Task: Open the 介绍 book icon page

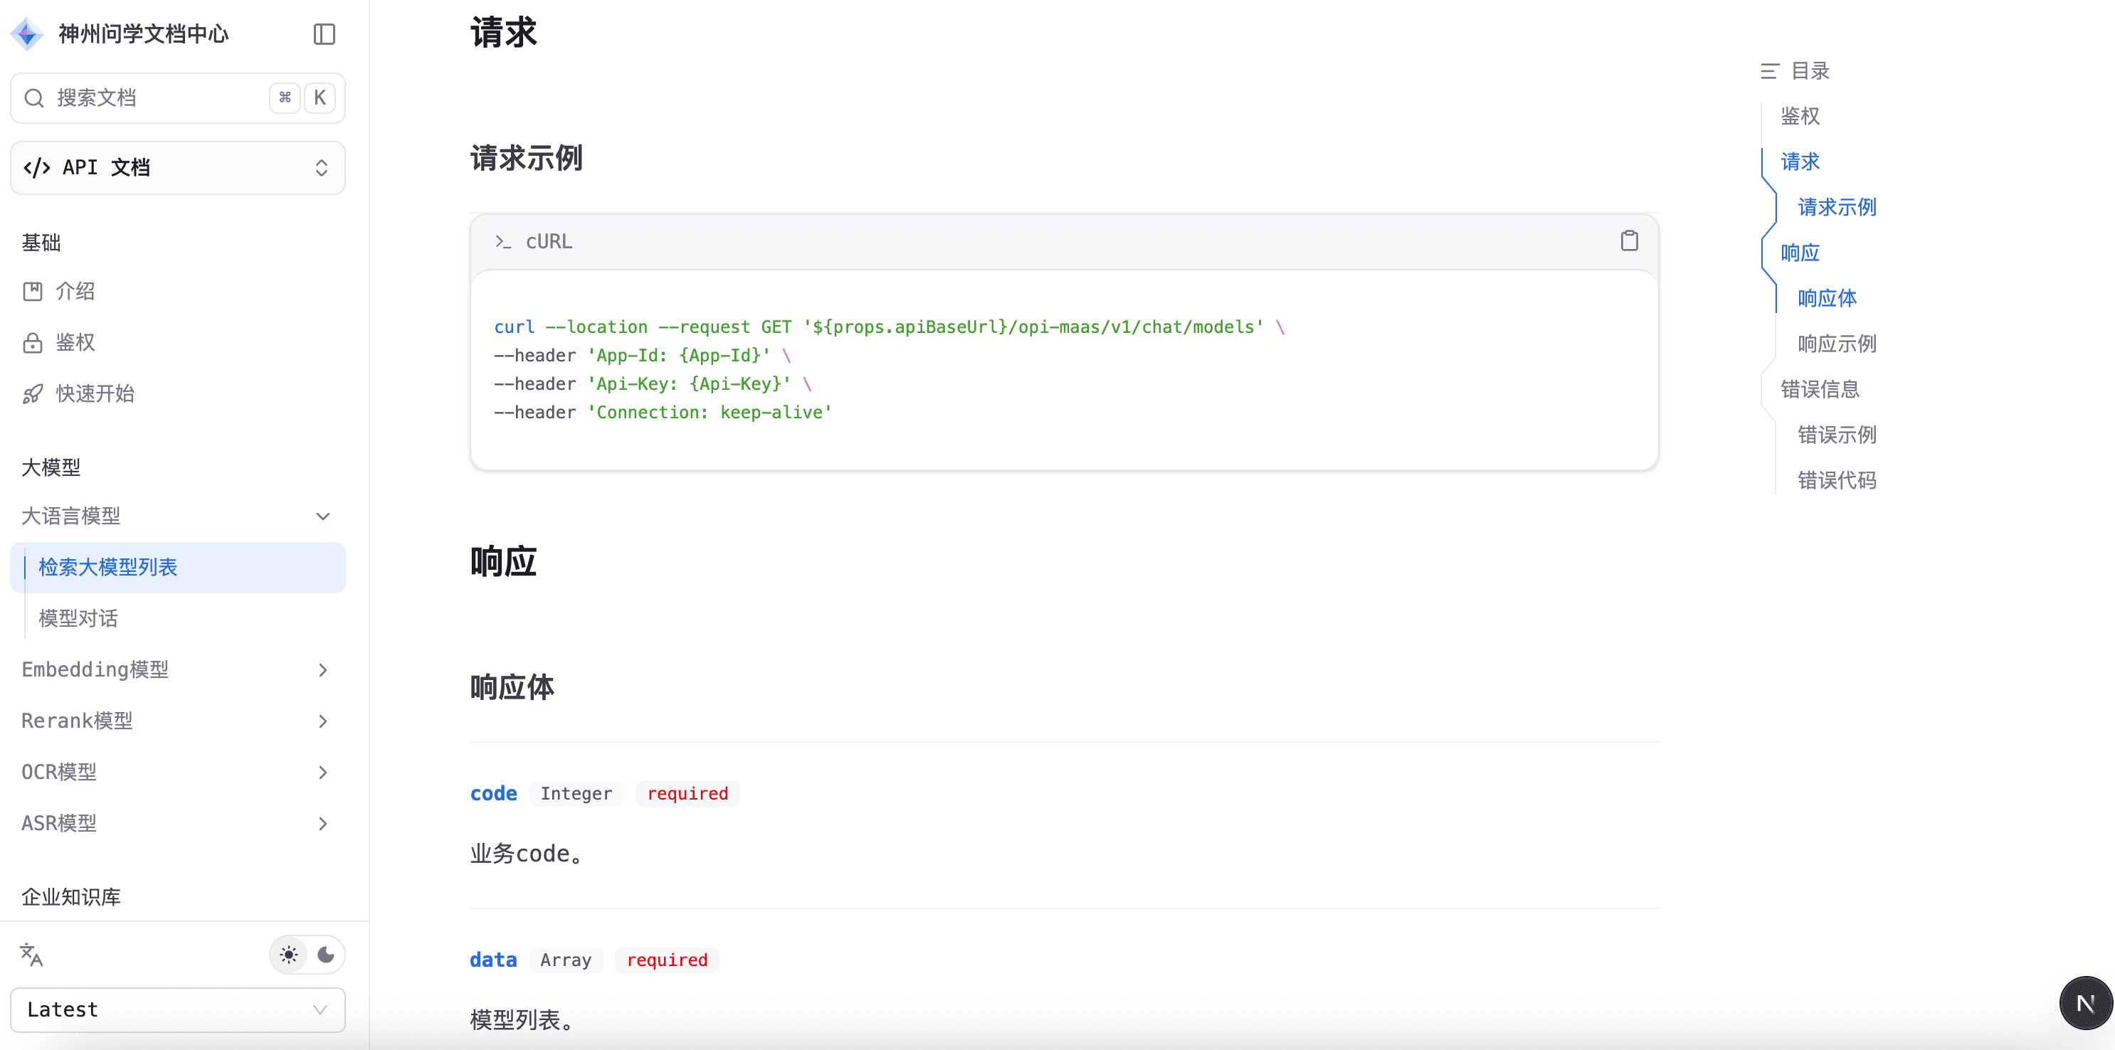Action: (x=33, y=292)
